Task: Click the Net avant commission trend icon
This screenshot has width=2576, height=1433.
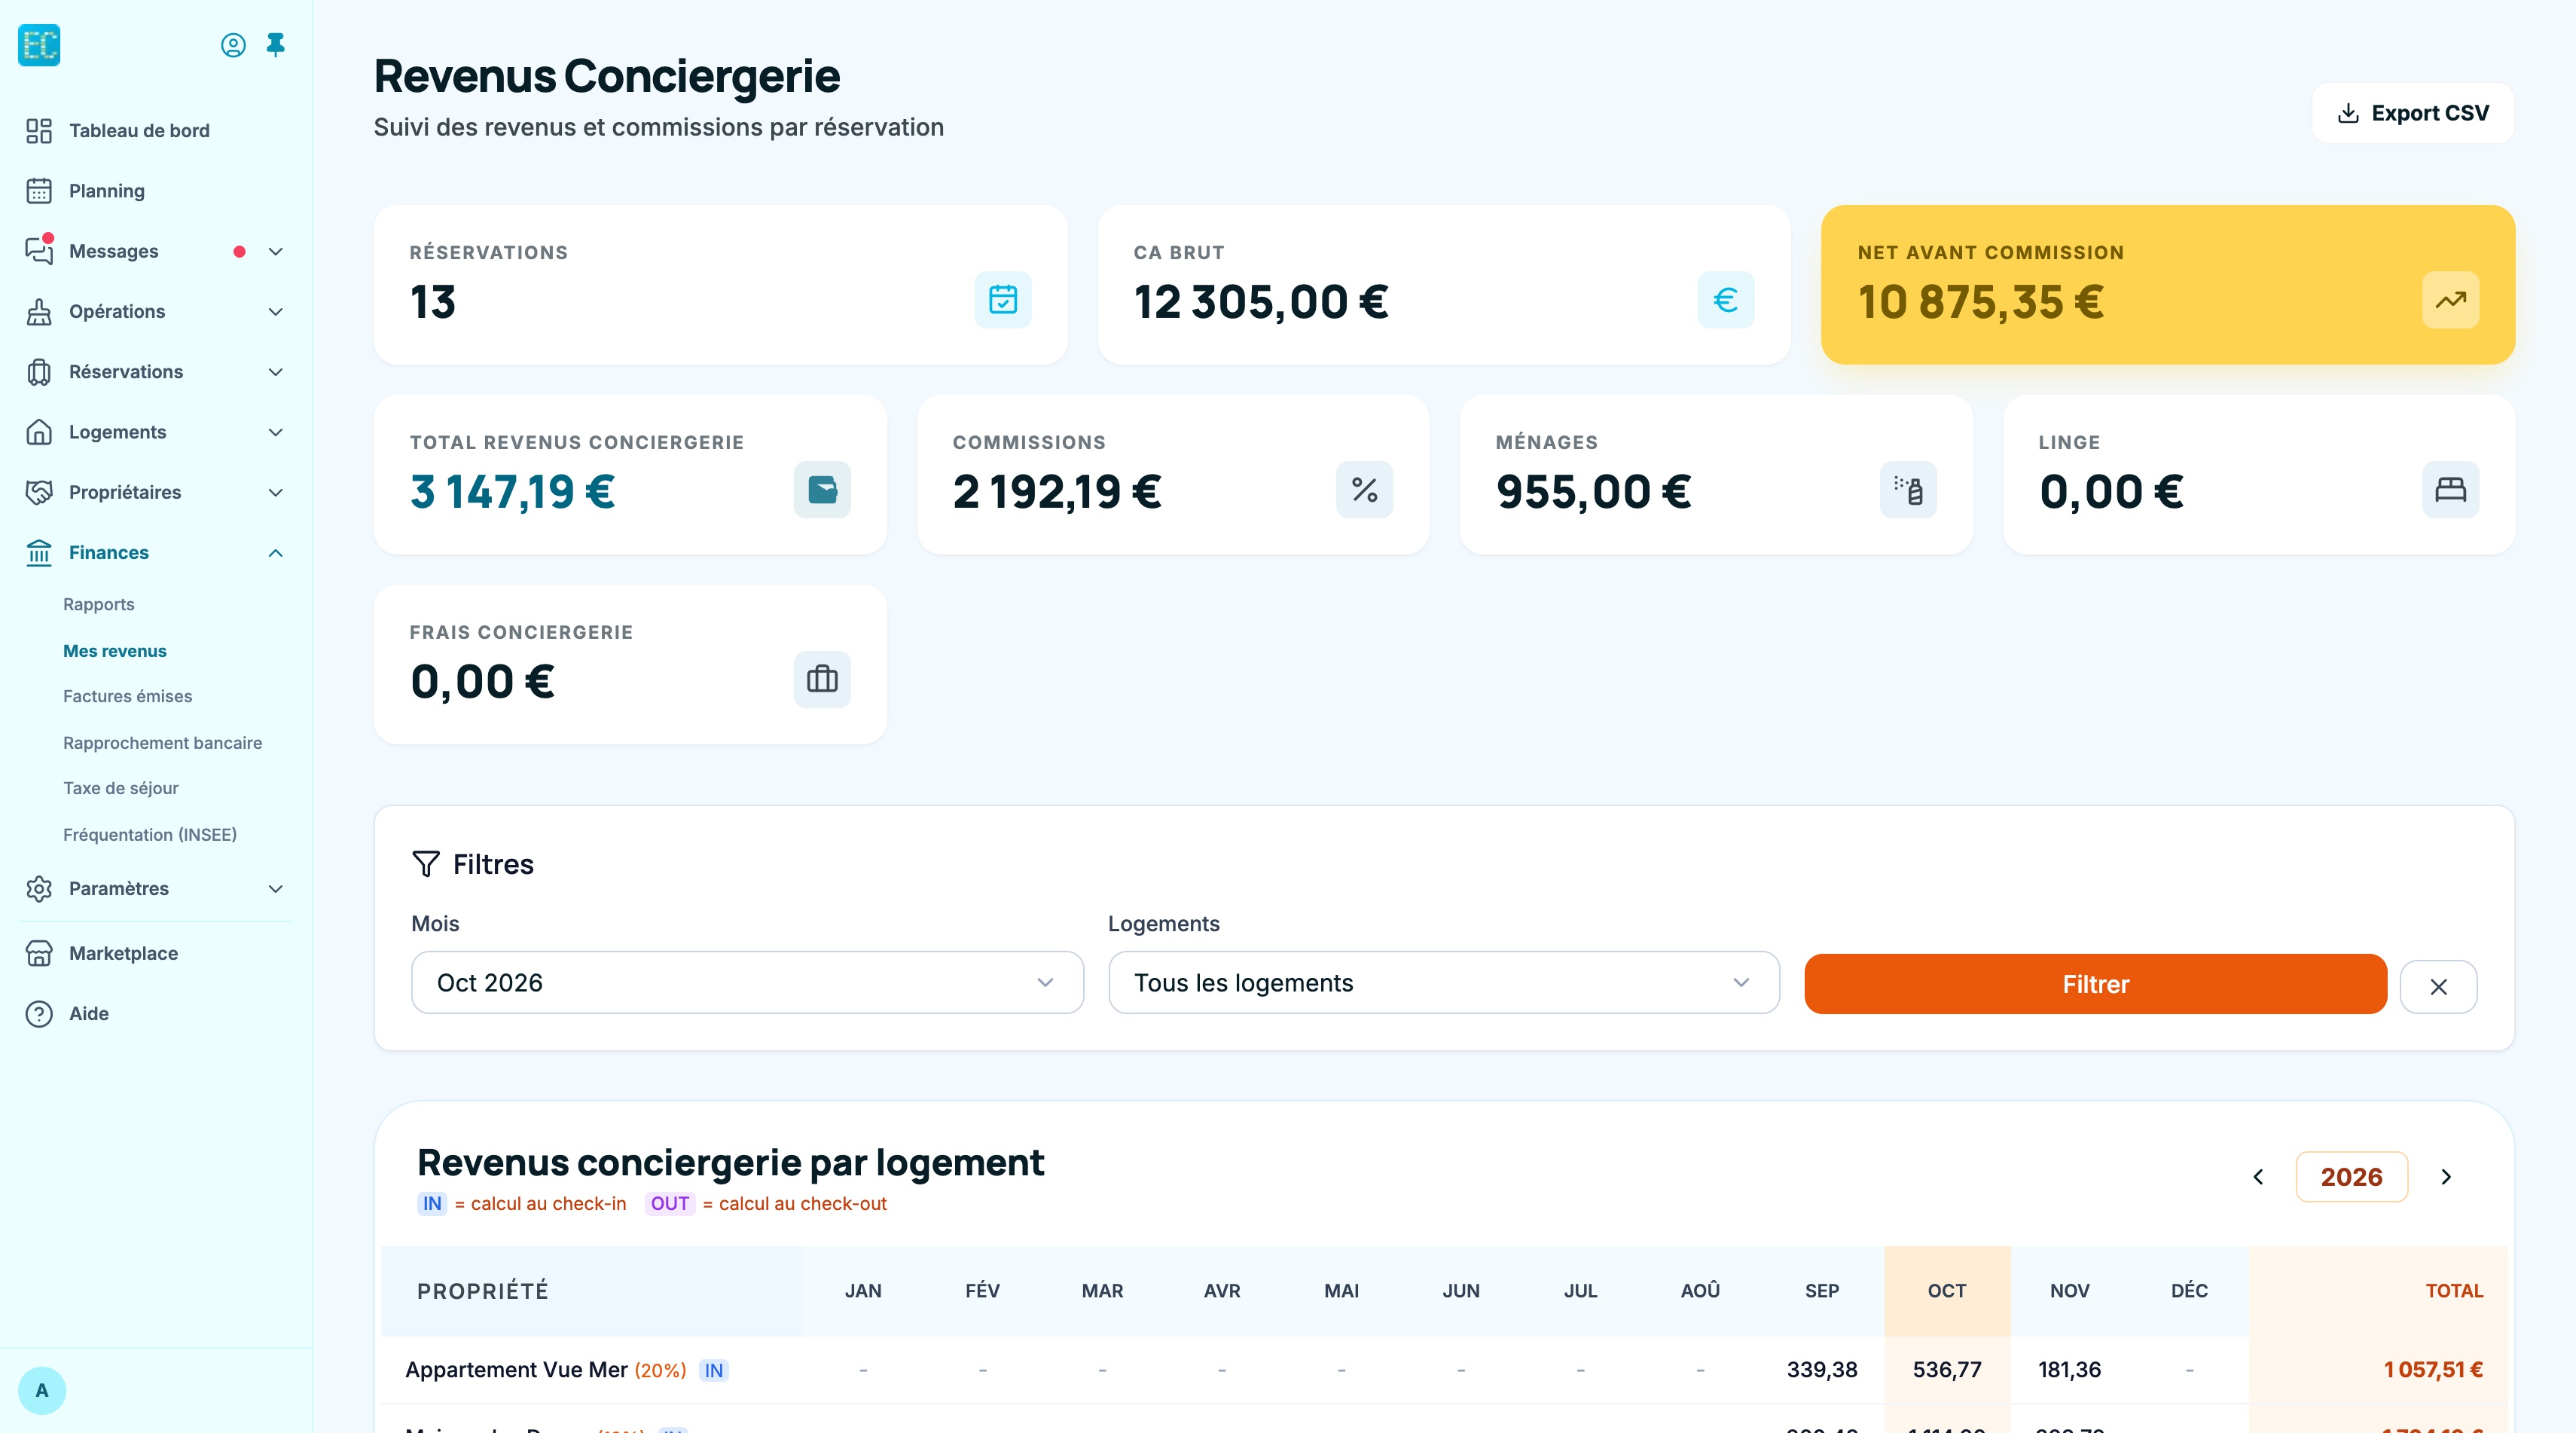Action: coord(2450,299)
